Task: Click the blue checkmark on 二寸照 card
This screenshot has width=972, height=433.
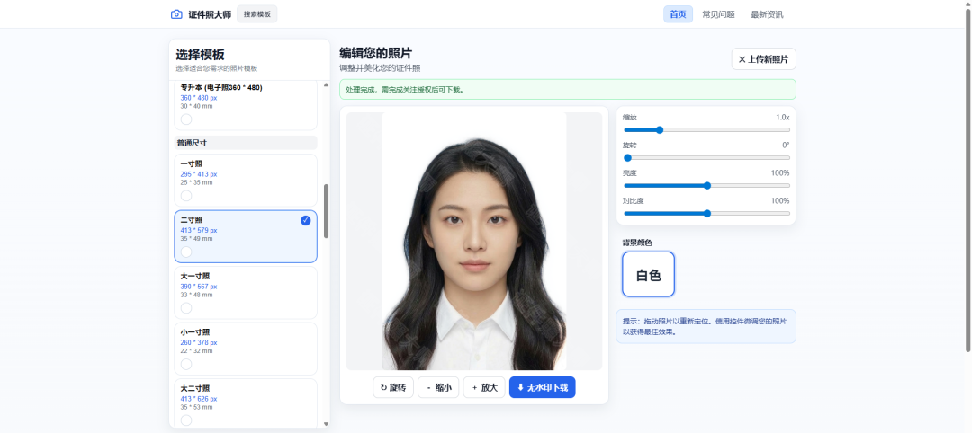Action: tap(306, 221)
